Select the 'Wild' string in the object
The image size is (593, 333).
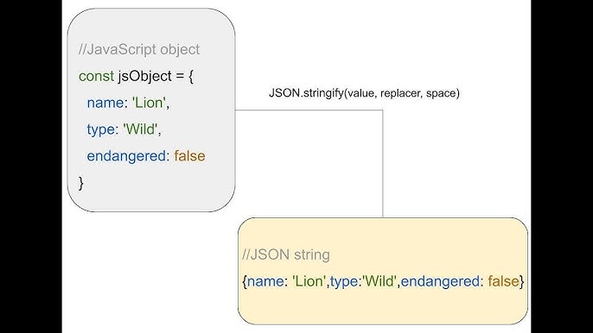pyautogui.click(x=140, y=129)
